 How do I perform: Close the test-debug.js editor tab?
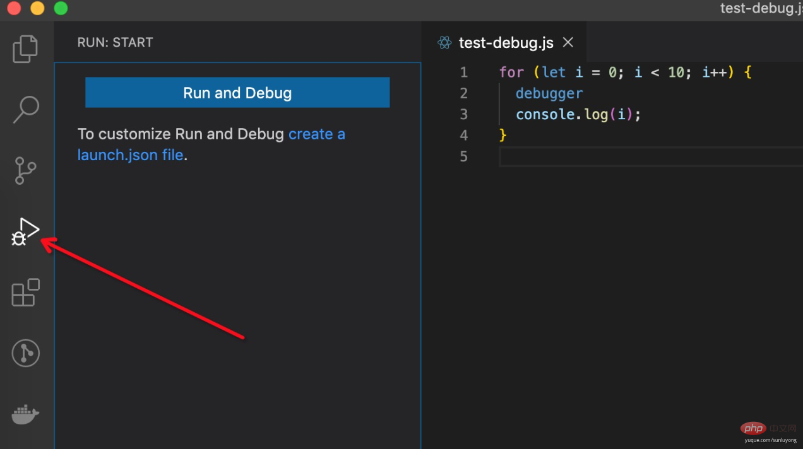click(568, 42)
